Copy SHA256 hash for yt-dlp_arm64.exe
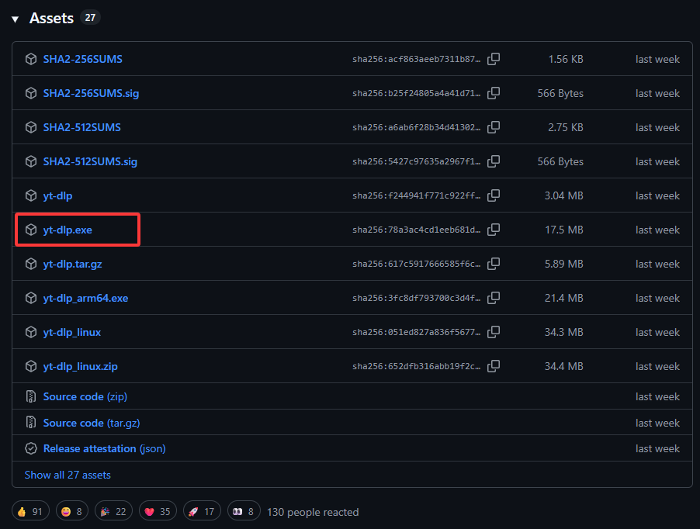The height and width of the screenshot is (529, 700). (494, 298)
